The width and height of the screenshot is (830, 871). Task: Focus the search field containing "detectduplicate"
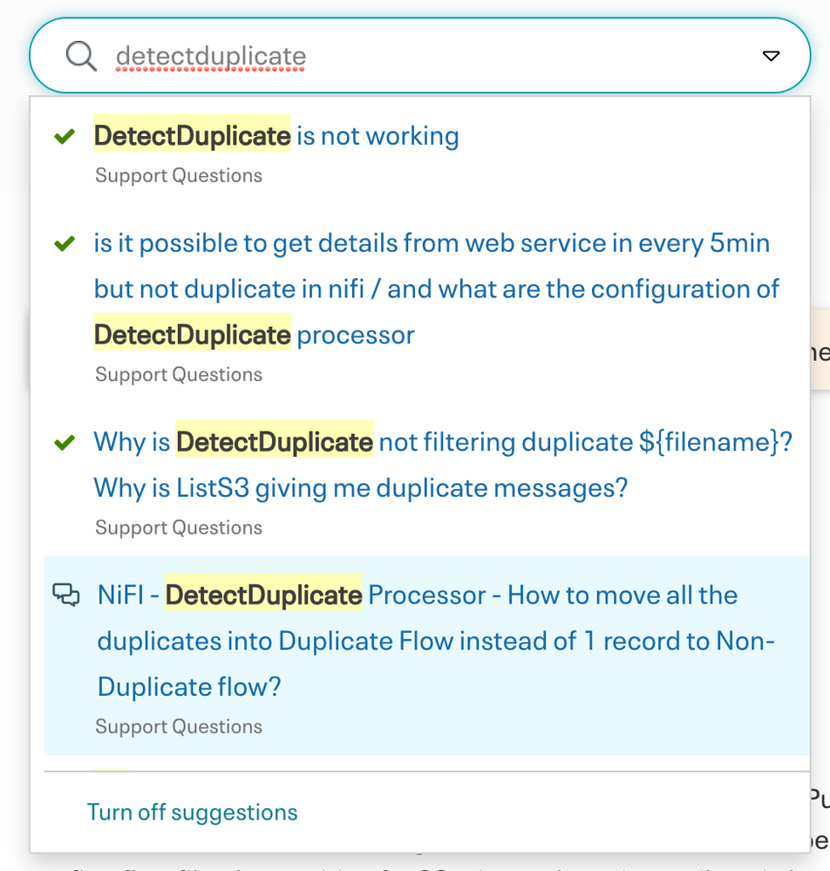click(422, 56)
